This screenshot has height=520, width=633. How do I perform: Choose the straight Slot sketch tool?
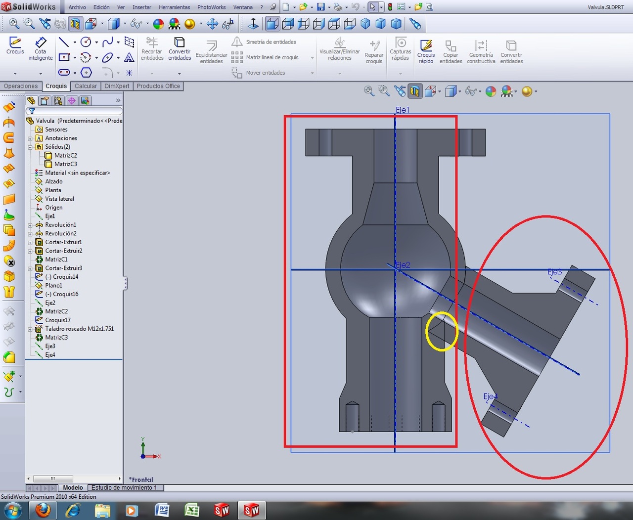(64, 73)
